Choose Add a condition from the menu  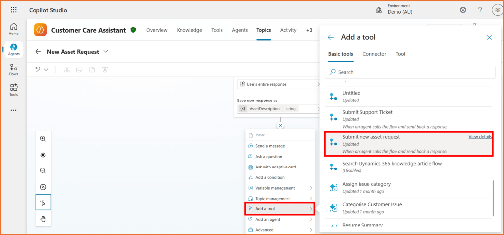[x=280, y=177]
